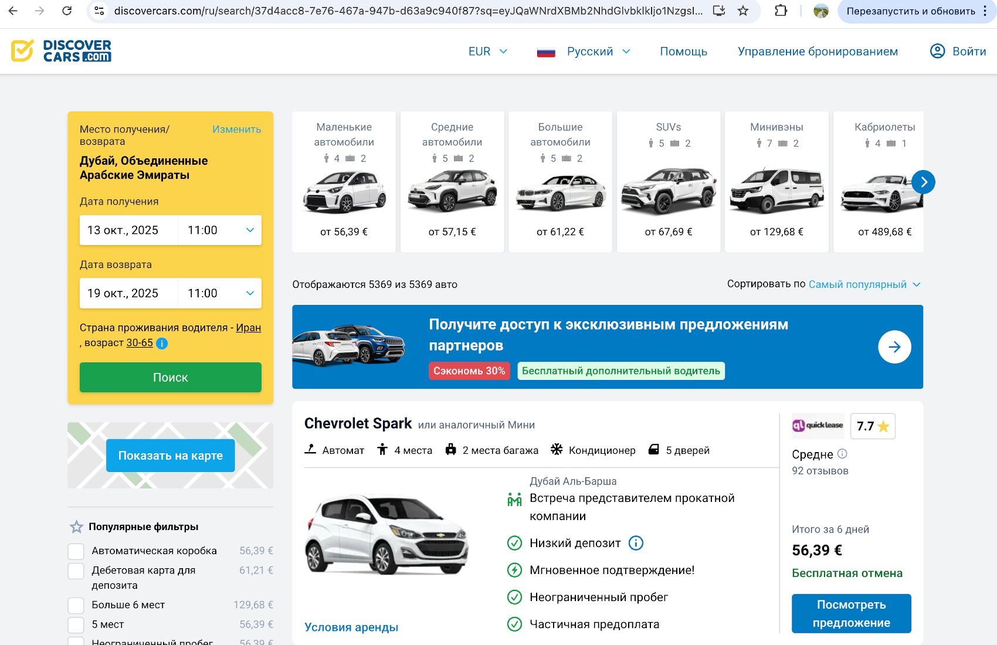
Task: Click the luggage icon by 2 места багажа
Action: pyautogui.click(x=450, y=449)
